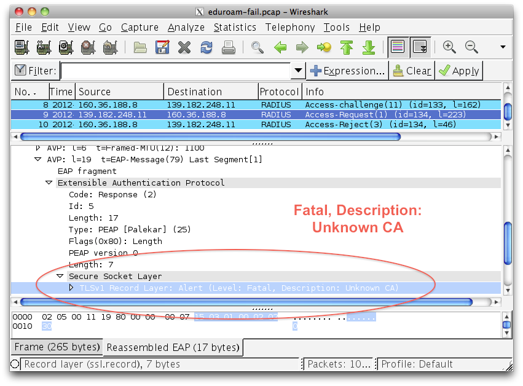Sort by the Source column header
This screenshot has height=386, width=523.
[x=119, y=92]
